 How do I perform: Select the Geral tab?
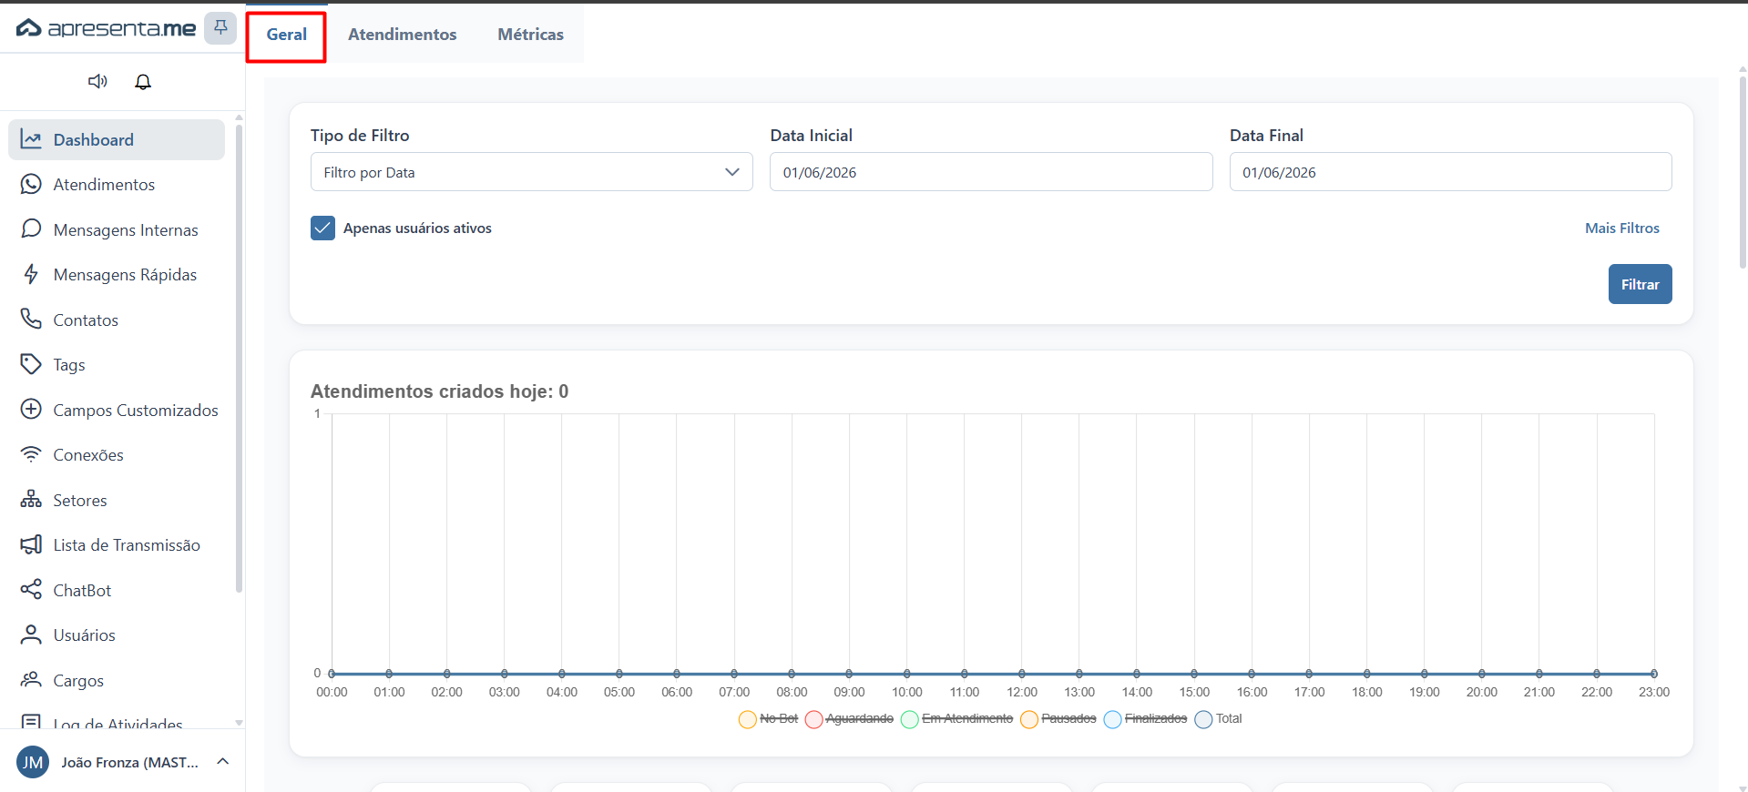(x=286, y=35)
